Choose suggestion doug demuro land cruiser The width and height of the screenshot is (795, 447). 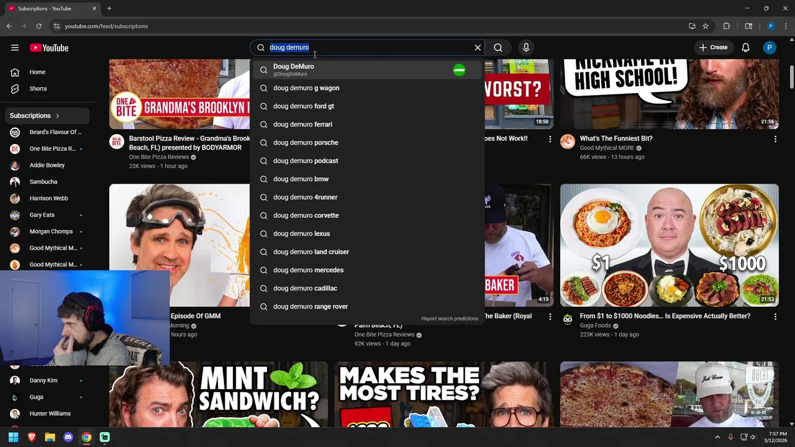[366, 252]
